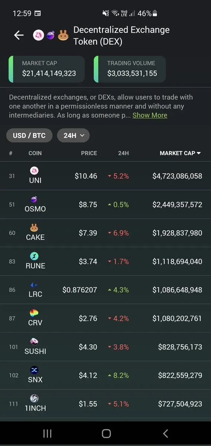Tap the Android home button
Viewport: 211px width, 446px height.
pos(106,433)
